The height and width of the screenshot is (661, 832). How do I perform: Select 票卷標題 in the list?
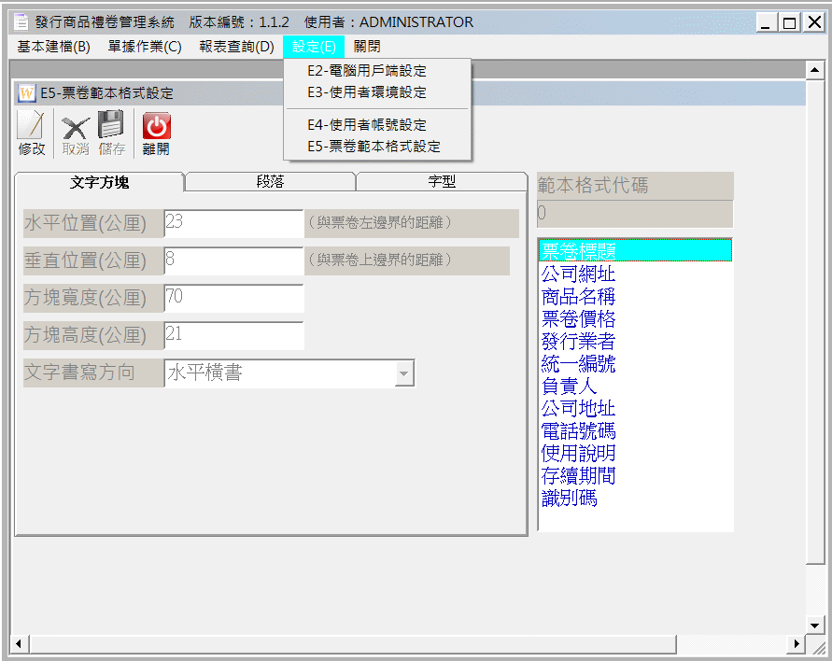635,250
